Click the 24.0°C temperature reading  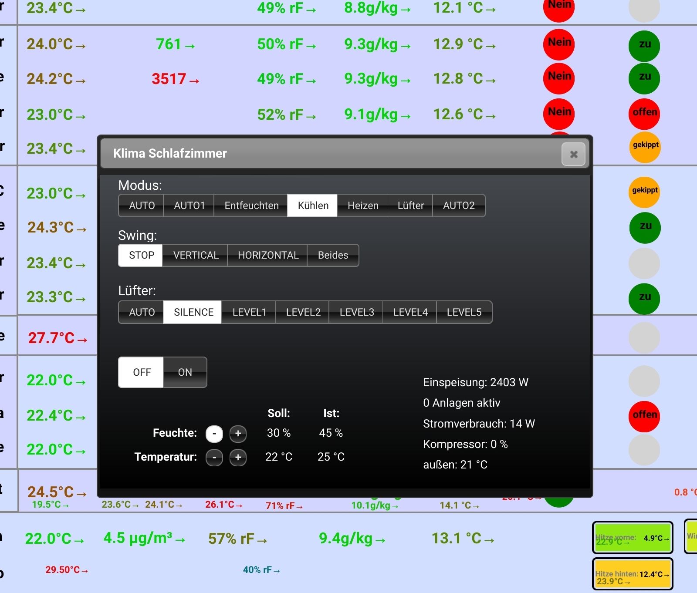pyautogui.click(x=56, y=44)
